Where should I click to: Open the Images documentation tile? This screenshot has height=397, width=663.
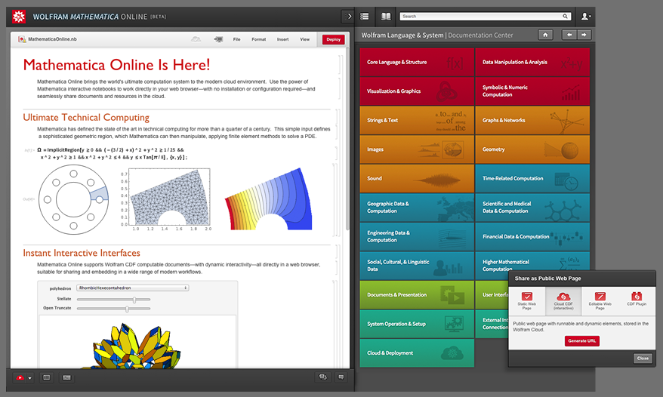(417, 149)
